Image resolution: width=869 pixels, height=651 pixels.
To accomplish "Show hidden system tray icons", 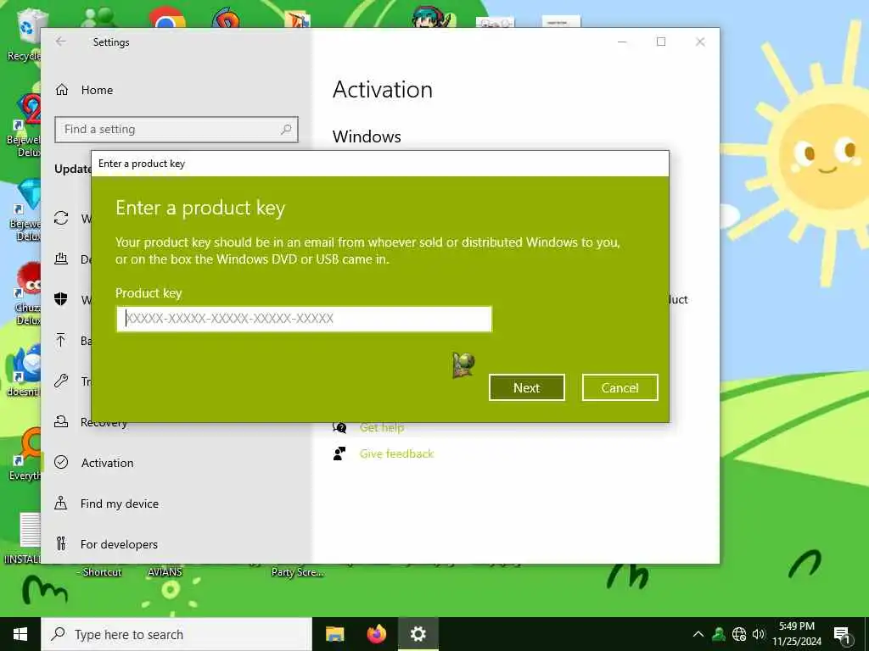I will (x=698, y=634).
